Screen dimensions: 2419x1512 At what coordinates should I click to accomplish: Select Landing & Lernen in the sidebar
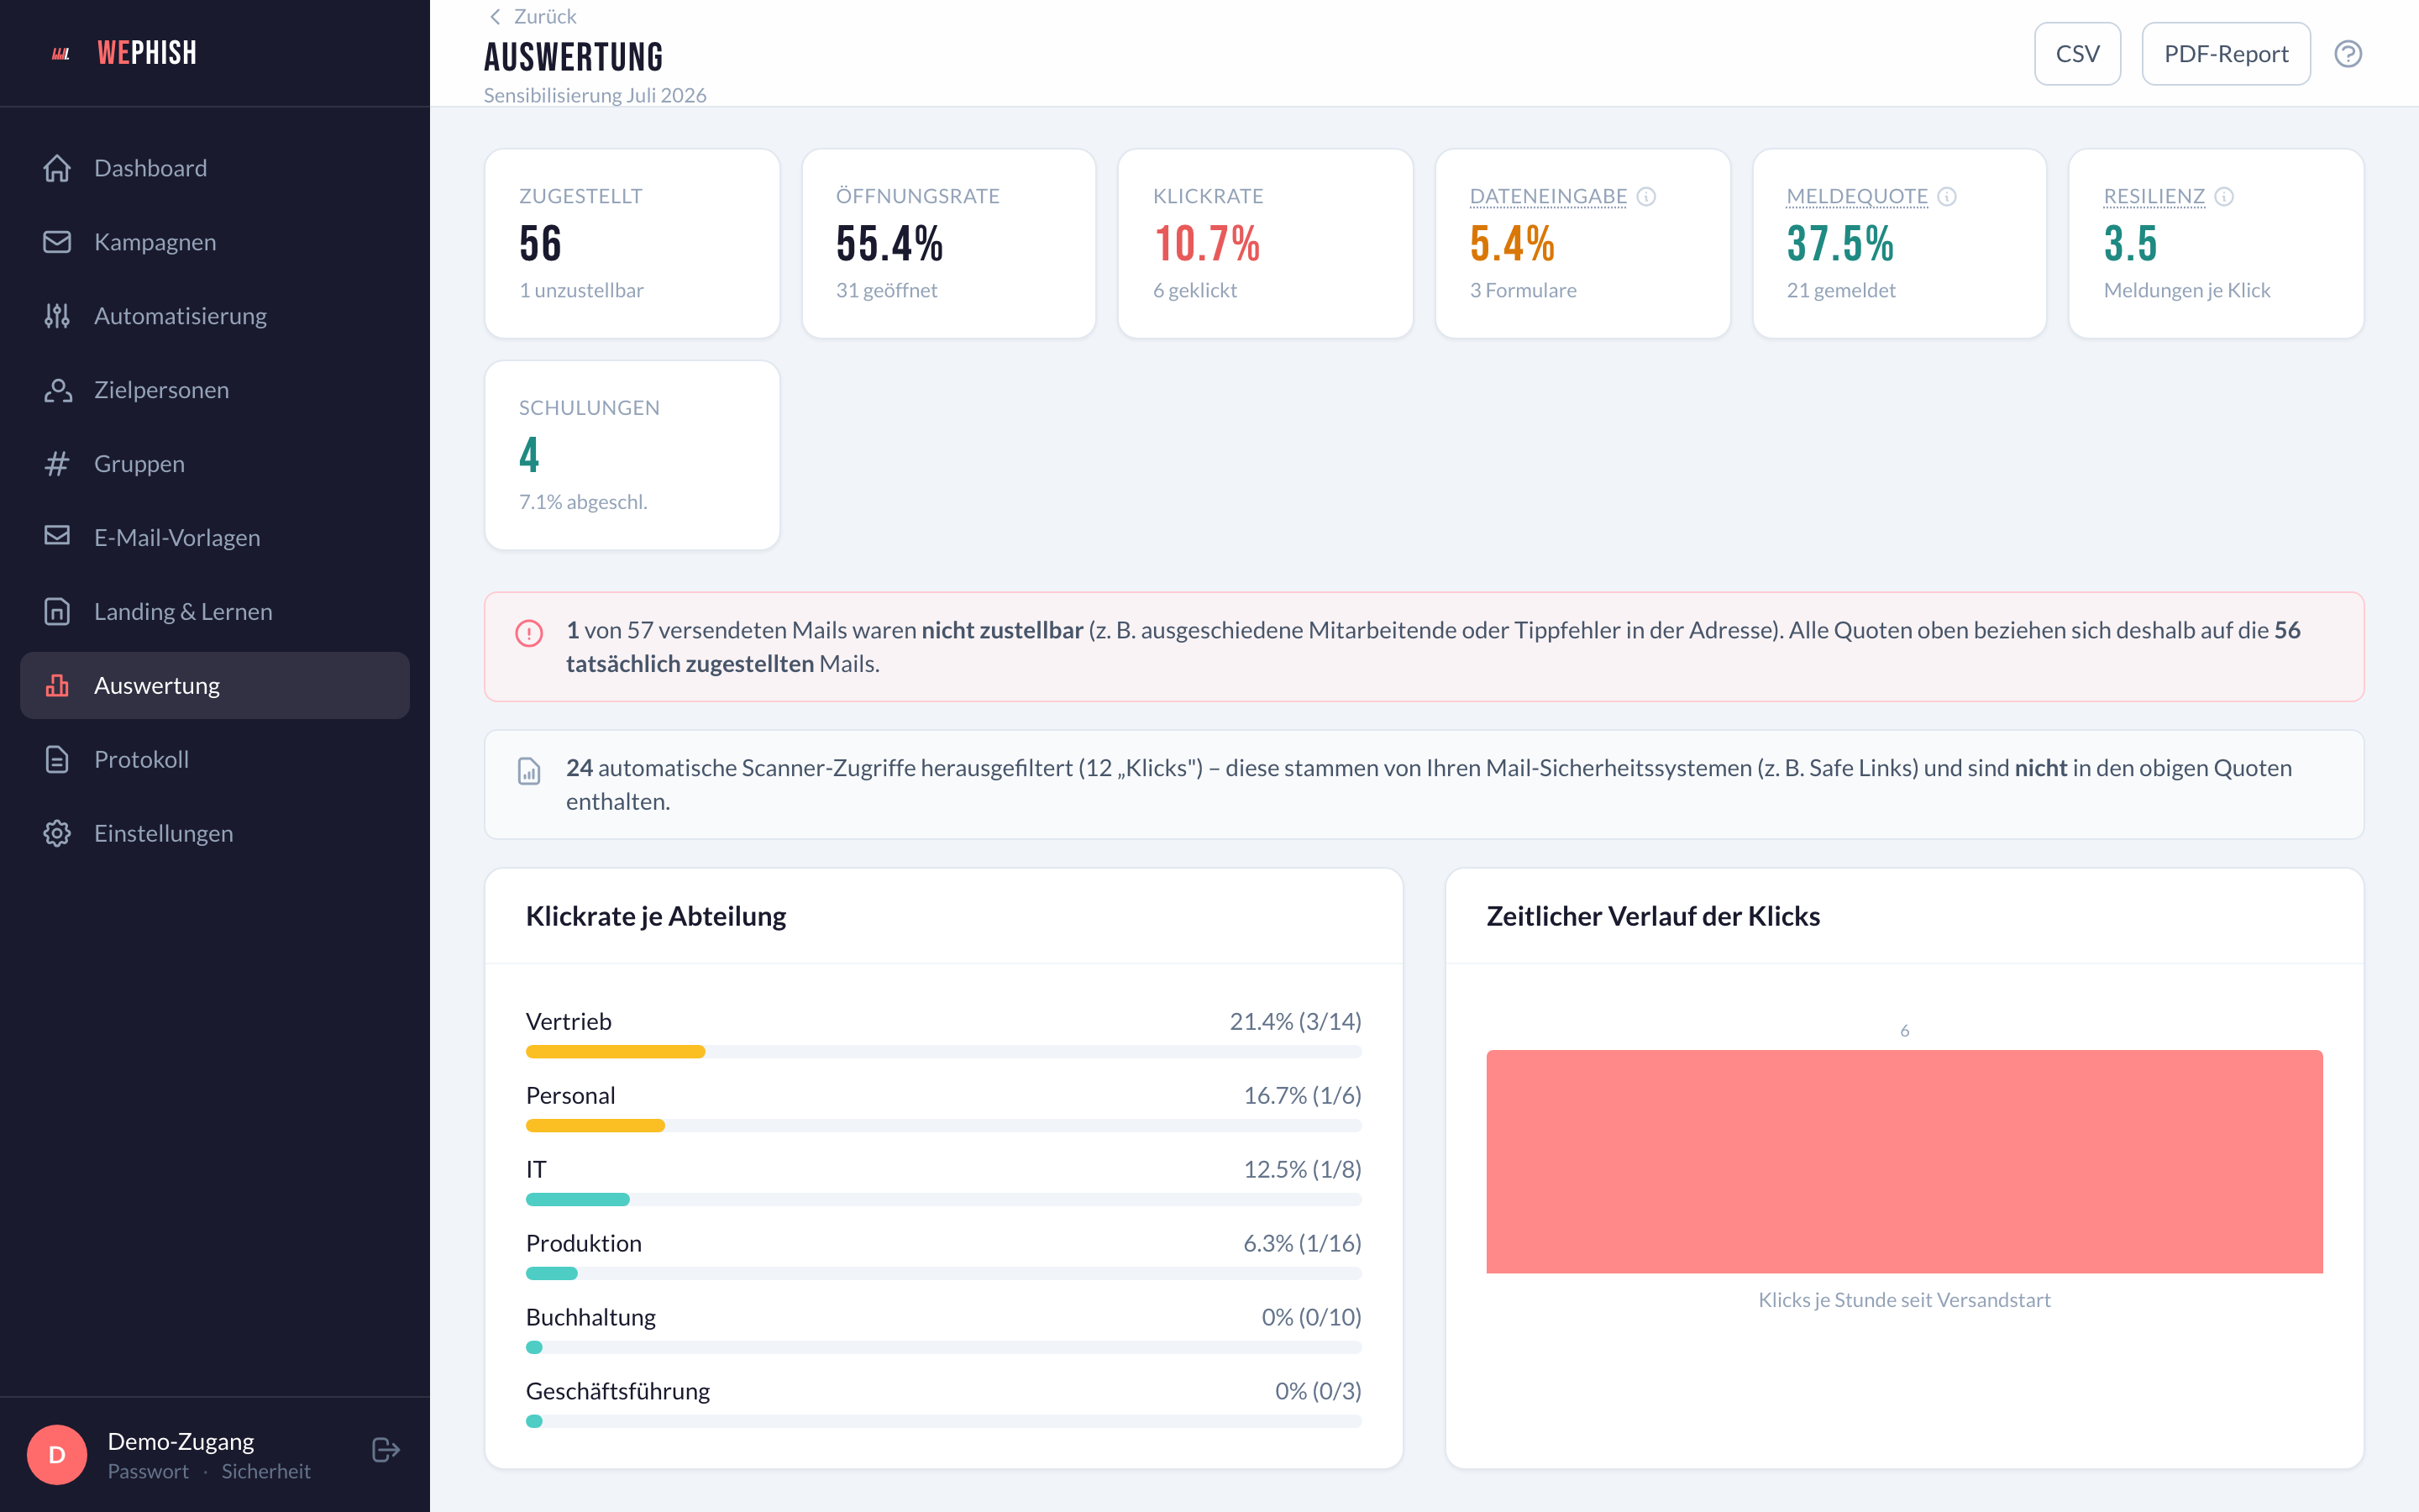215,612
